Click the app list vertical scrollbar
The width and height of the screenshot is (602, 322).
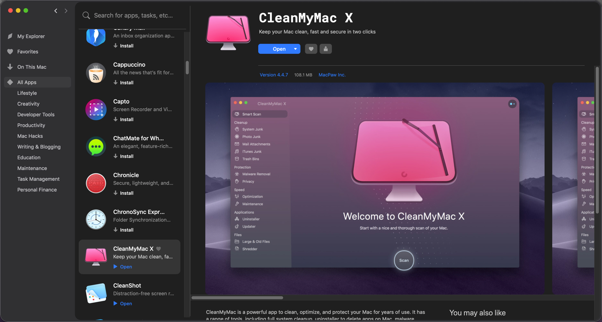coord(187,68)
